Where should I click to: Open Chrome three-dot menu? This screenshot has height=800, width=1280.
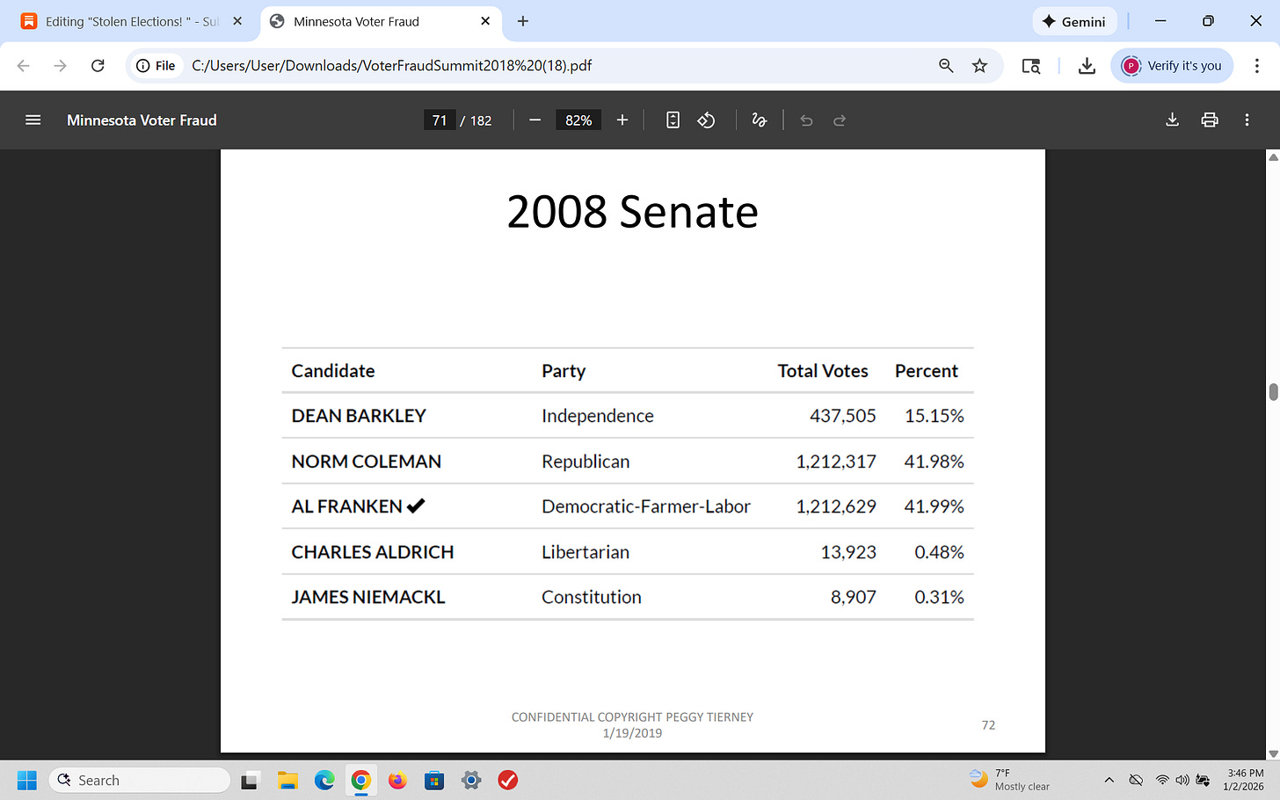(x=1257, y=66)
